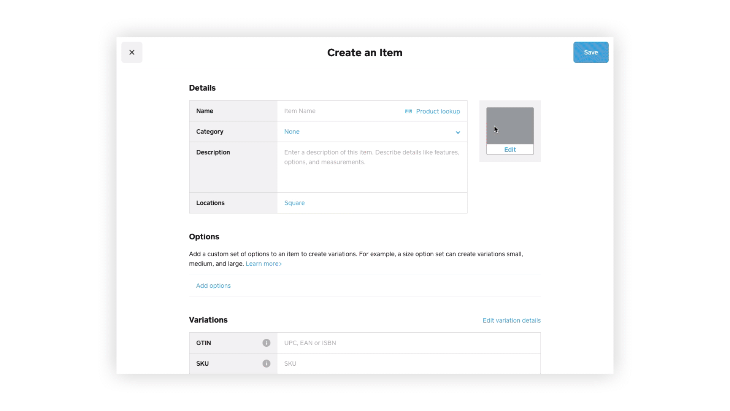Click the Add options link

(x=213, y=286)
